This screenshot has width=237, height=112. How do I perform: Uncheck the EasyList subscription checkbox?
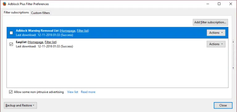click(x=11, y=44)
